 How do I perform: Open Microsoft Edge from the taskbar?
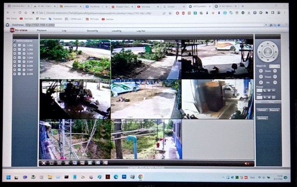point(116,177)
